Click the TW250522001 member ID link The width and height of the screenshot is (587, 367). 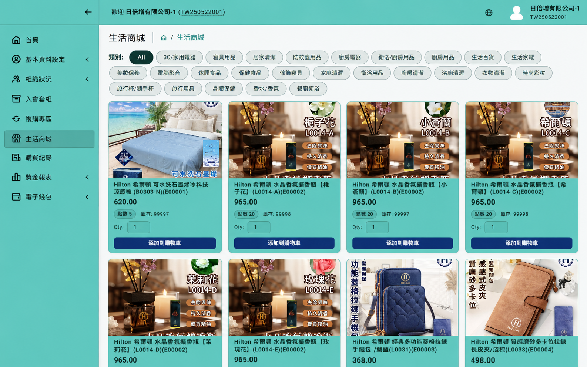pyautogui.click(x=202, y=12)
